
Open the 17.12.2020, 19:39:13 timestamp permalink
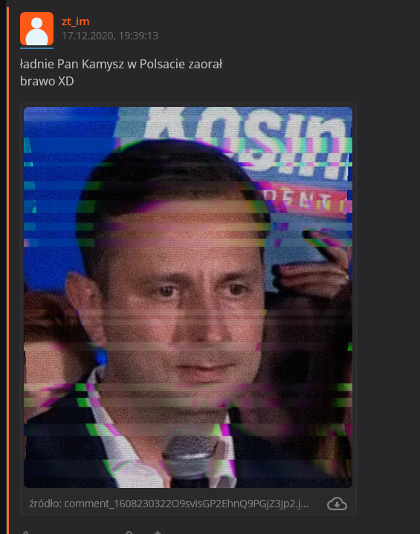[110, 36]
